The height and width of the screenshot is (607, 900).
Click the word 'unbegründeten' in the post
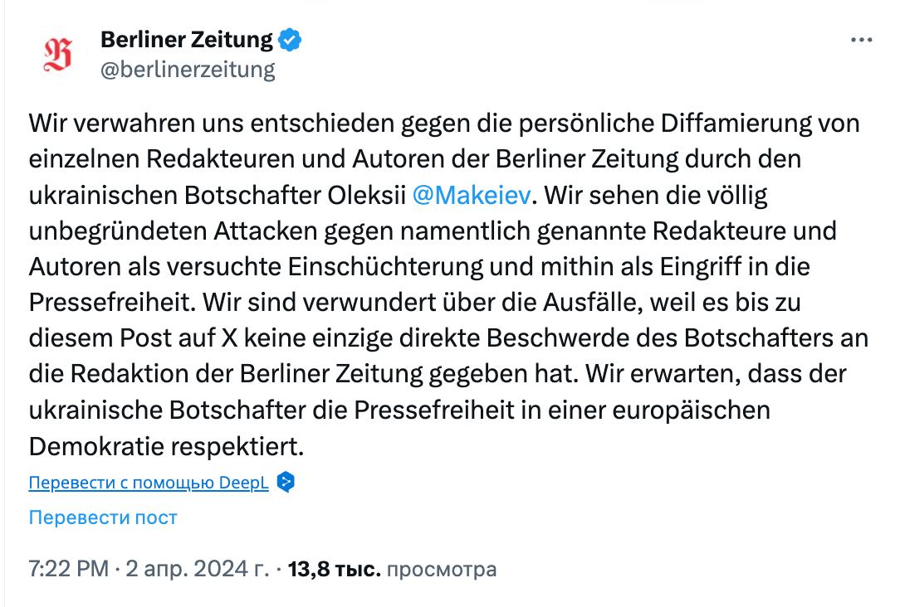coord(118,231)
